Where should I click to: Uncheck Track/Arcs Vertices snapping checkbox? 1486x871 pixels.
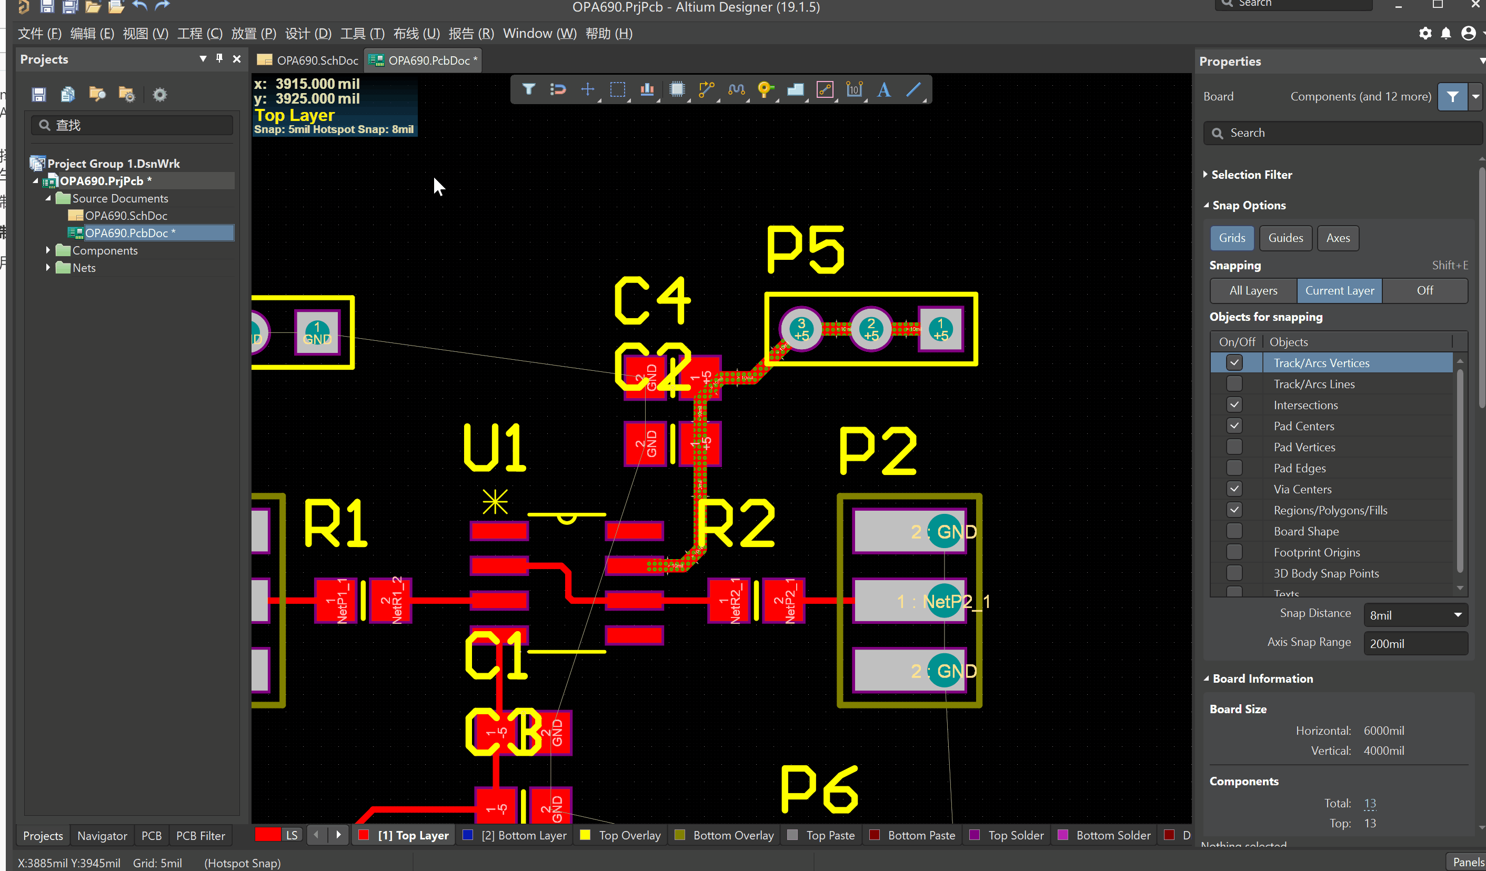(1233, 362)
